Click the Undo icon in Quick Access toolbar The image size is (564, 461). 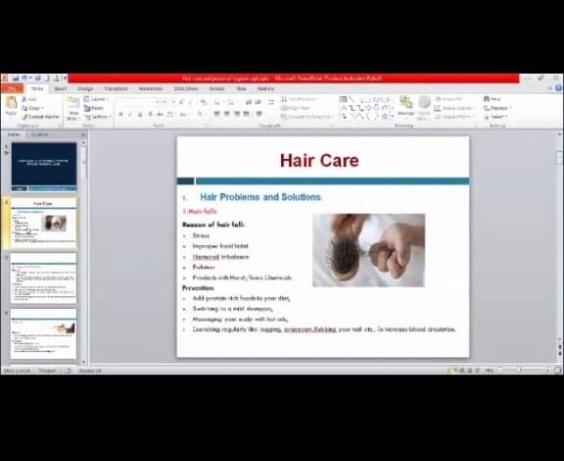(x=24, y=77)
